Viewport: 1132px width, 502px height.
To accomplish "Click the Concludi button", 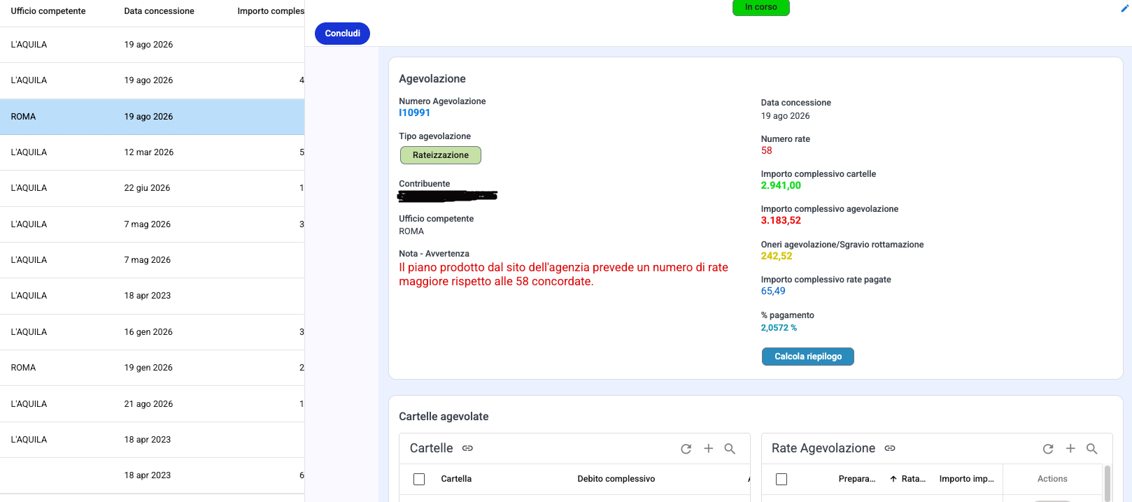I will click(x=342, y=34).
